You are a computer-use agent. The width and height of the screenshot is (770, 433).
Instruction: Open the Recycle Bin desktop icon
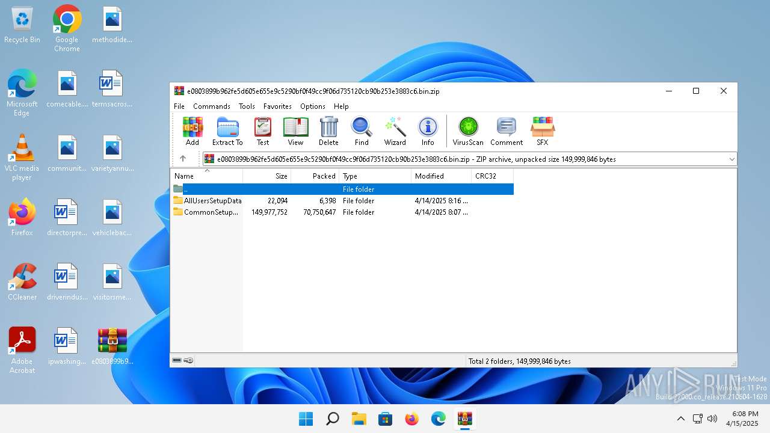click(x=22, y=26)
